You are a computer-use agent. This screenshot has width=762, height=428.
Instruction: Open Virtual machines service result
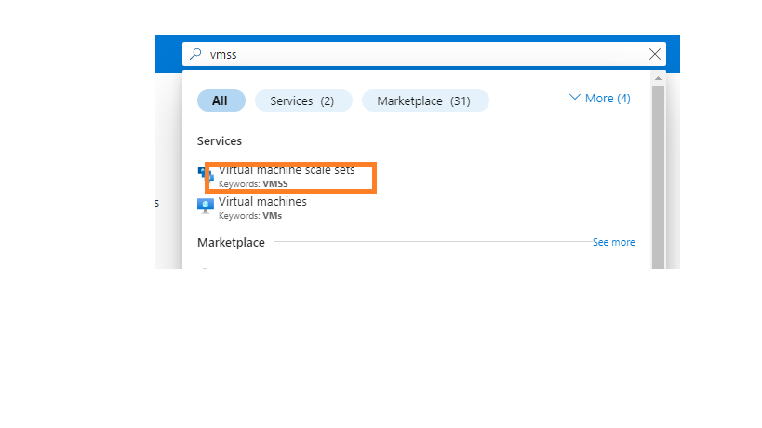click(x=262, y=202)
